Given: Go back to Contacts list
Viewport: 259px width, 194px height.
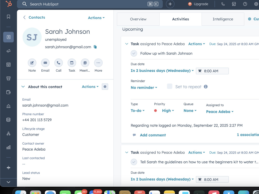Looking at the screenshot, I should point(34,17).
